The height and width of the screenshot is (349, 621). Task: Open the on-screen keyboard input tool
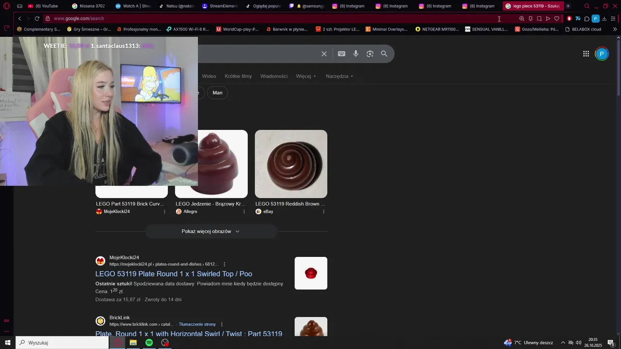click(342, 54)
